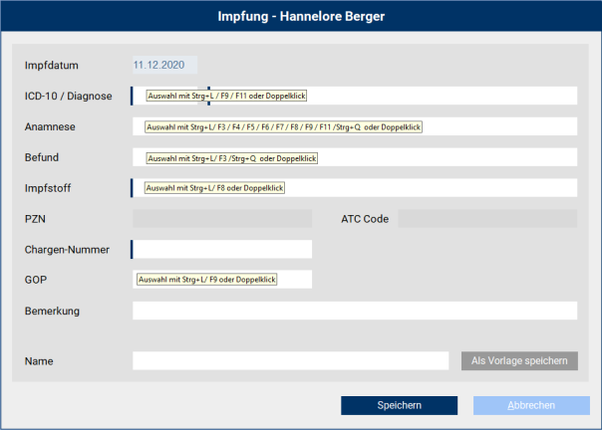Click the greyed PZN field
The height and width of the screenshot is (430, 602).
coord(222,219)
